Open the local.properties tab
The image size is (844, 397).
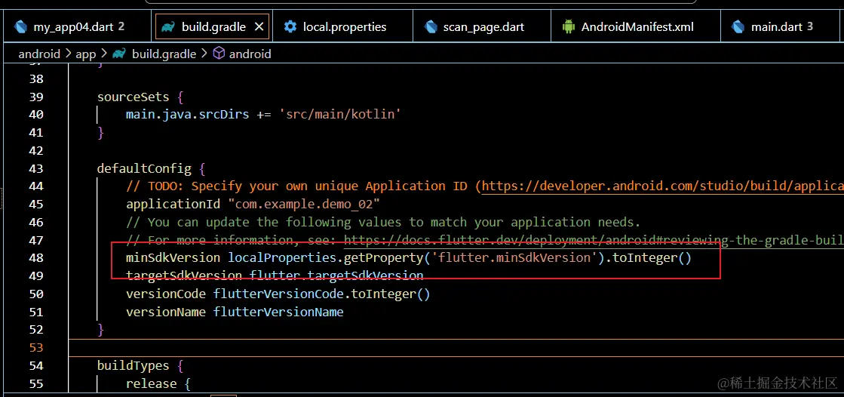point(342,27)
